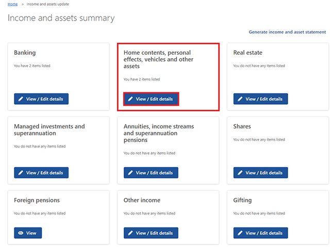This screenshot has height=247, width=335.
Task: Edit the Other income details
Action: point(151,233)
